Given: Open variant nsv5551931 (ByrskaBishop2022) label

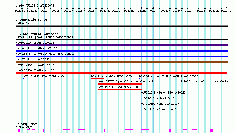Looking at the screenshot, I should click(162, 93).
